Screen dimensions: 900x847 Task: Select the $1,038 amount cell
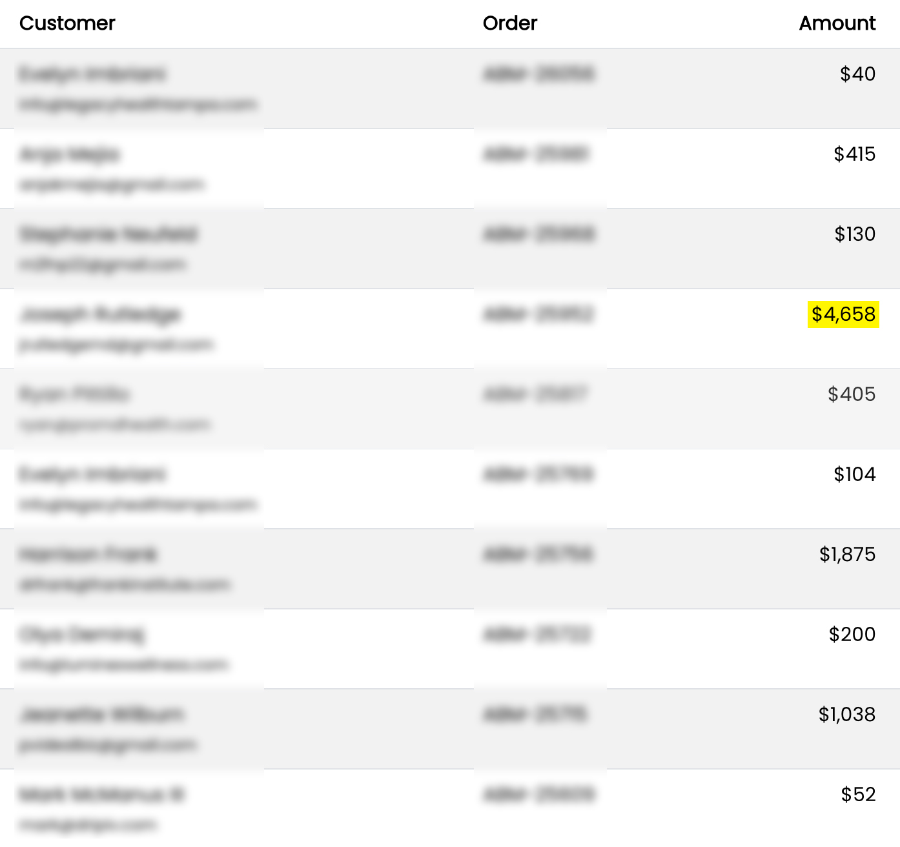click(847, 715)
